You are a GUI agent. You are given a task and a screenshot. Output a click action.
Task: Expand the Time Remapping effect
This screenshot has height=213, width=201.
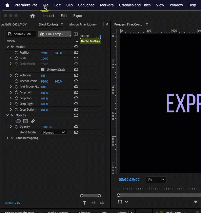pos(7,138)
